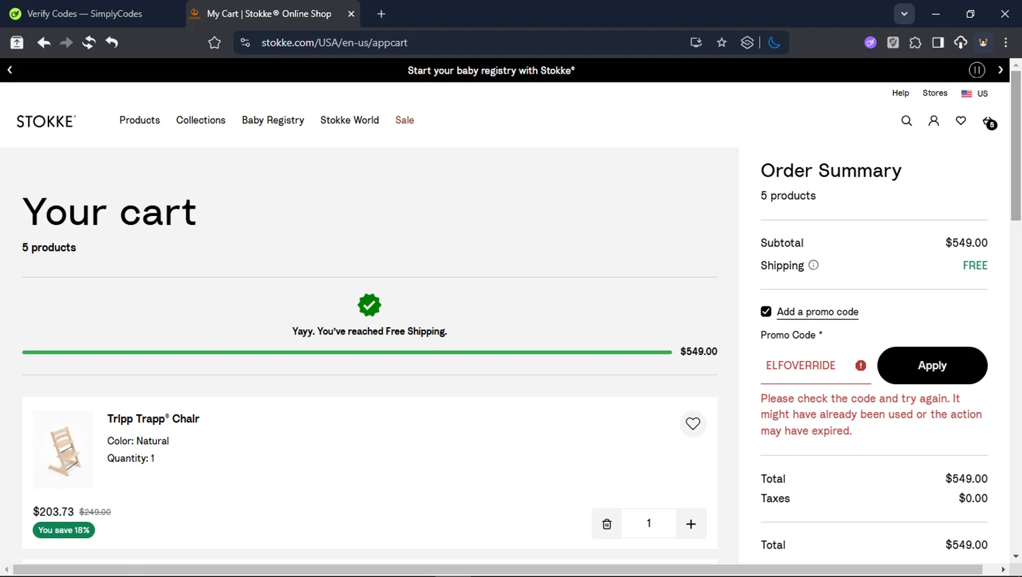Open the US country selector
The height and width of the screenshot is (577, 1022).
[x=974, y=93]
